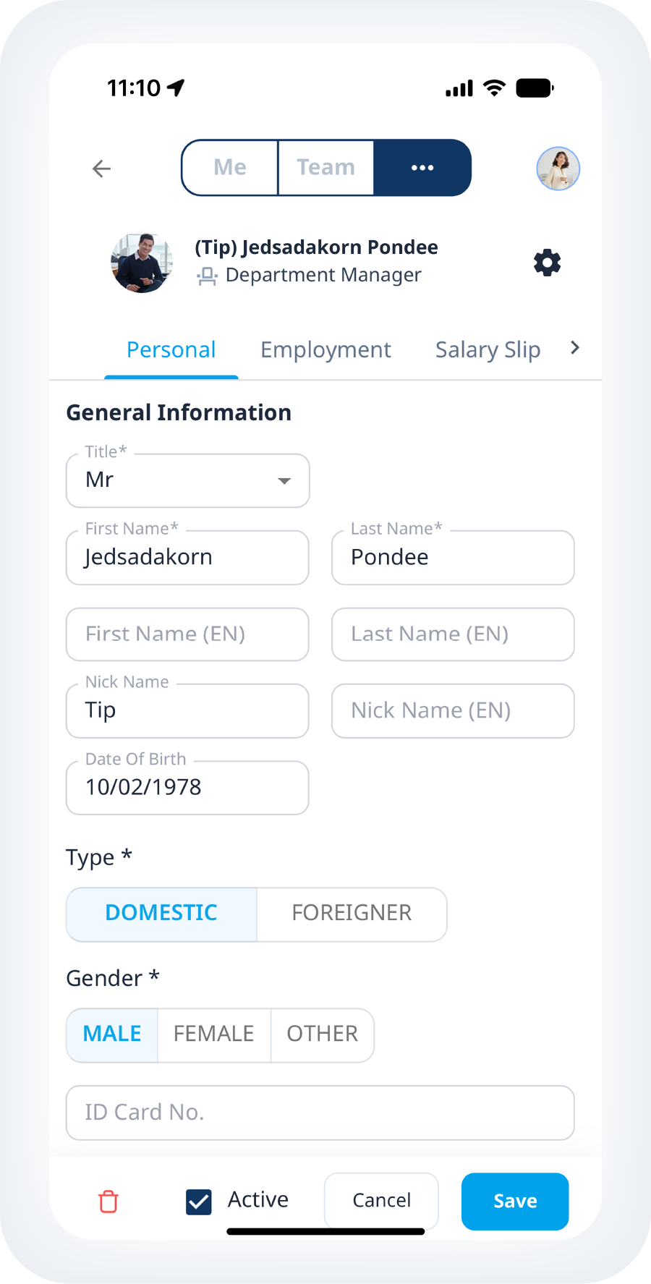Open the Title dropdown

(188, 480)
